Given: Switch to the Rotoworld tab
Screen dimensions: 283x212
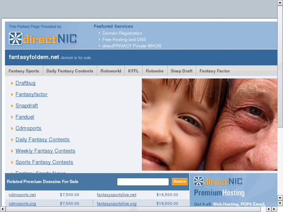Looking at the screenshot, I should [111, 71].
